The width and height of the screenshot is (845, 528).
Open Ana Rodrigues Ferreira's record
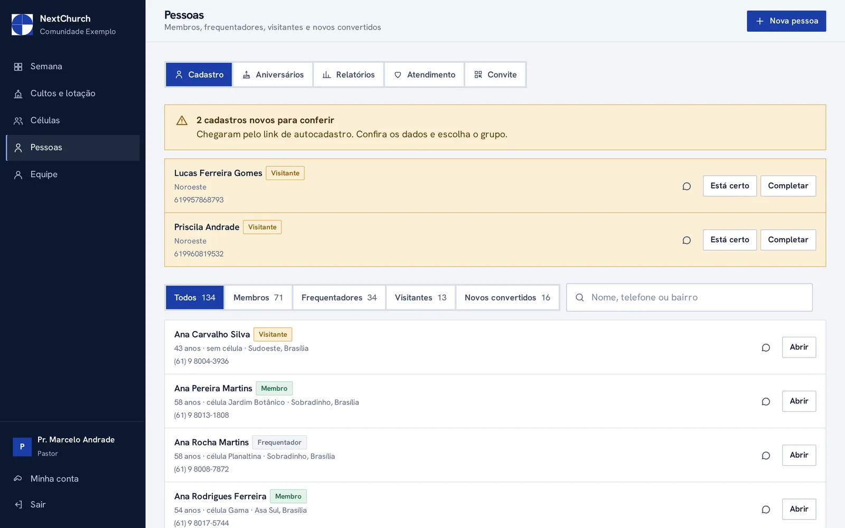[x=799, y=509]
